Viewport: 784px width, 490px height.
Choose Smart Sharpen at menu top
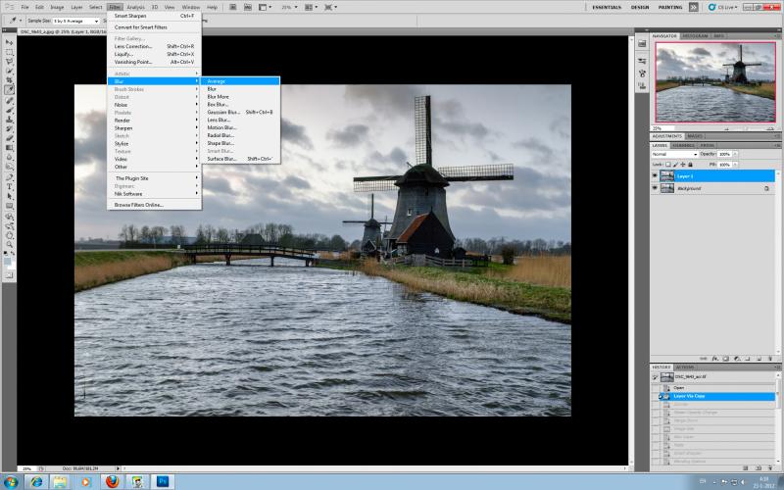click(154, 16)
